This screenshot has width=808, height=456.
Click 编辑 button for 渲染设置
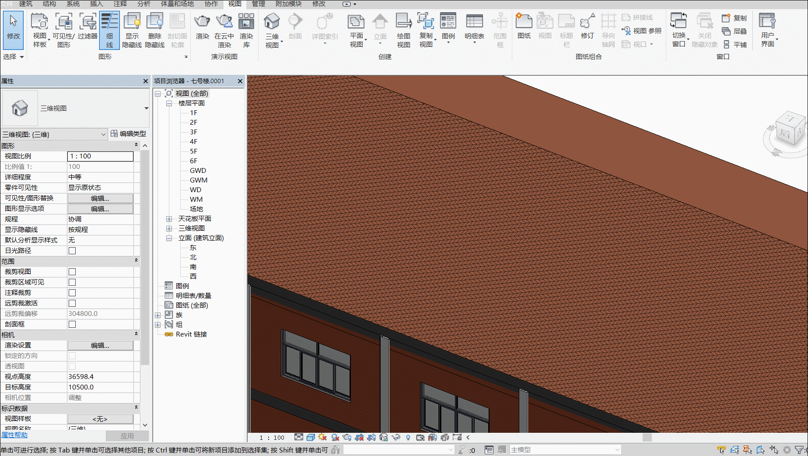pos(100,345)
